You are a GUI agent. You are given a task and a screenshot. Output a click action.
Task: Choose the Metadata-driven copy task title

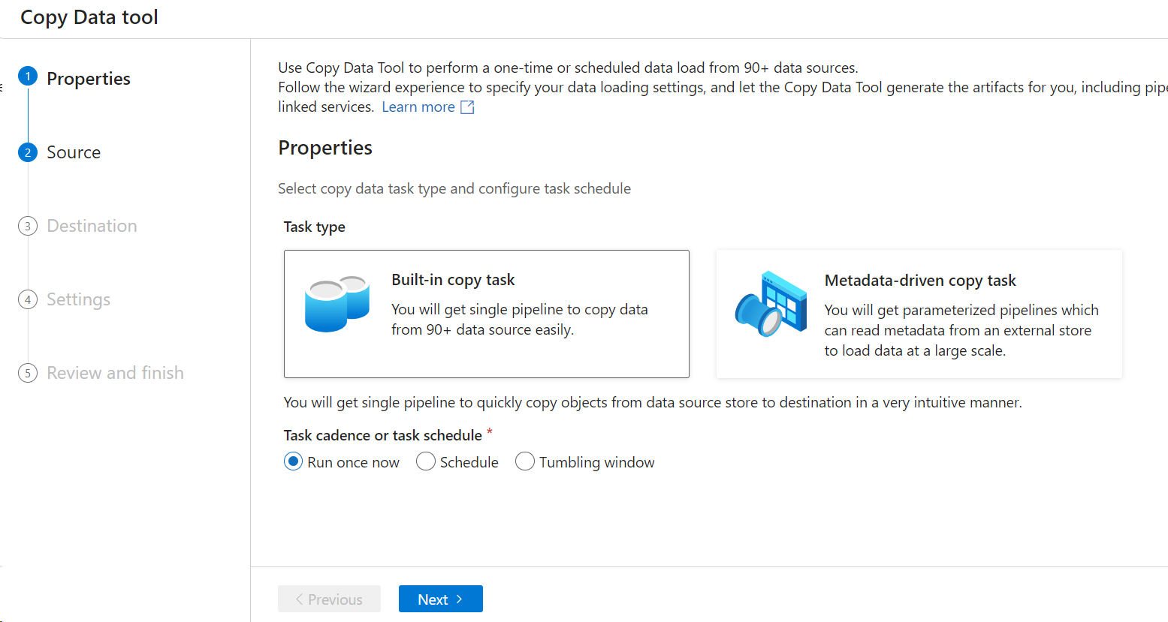pyautogui.click(x=920, y=281)
